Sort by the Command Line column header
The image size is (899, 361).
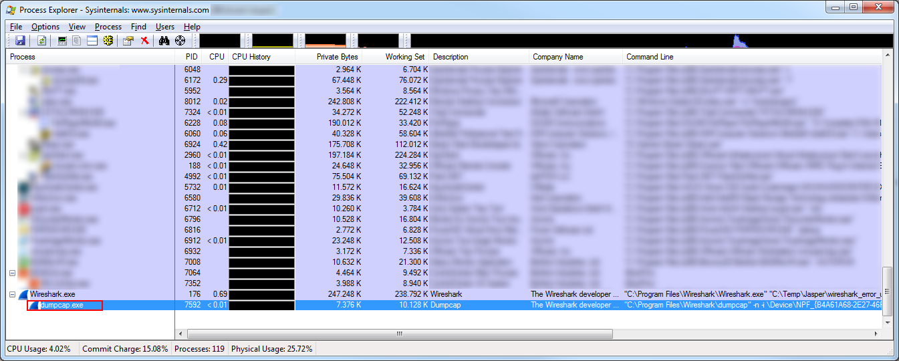coord(753,57)
